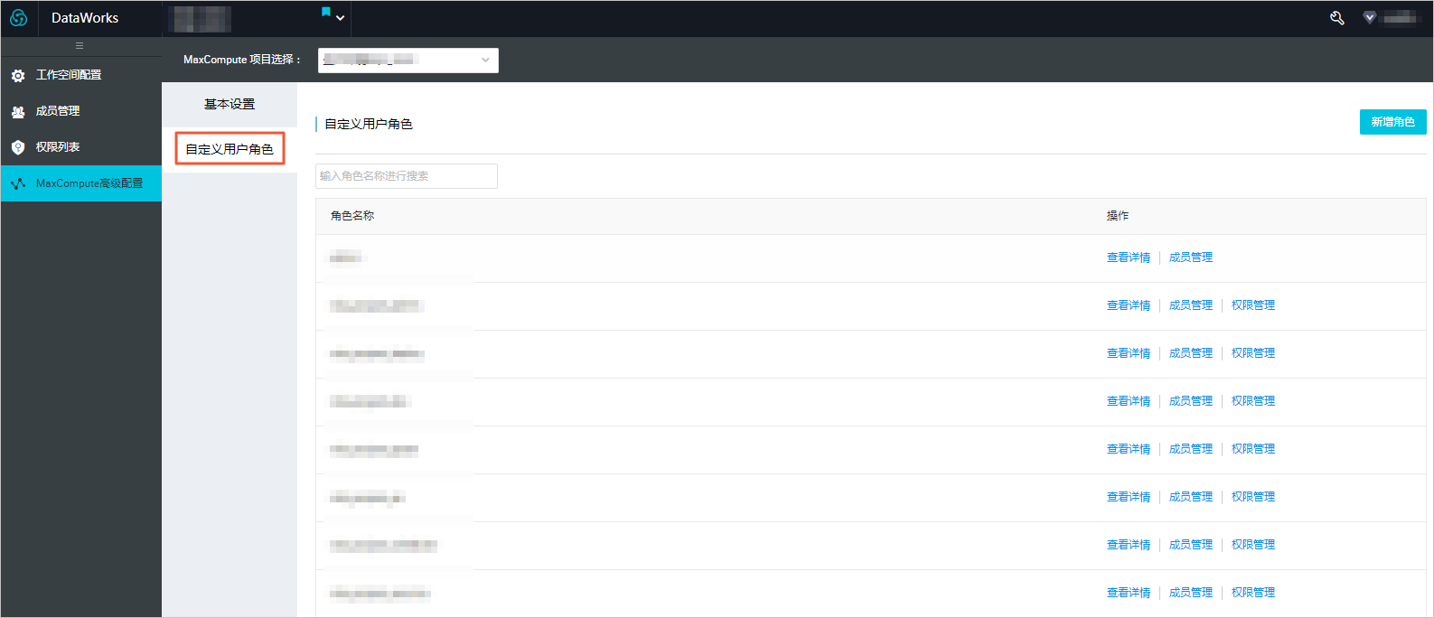Click 查看详情 in the sixth role row
This screenshot has width=1434, height=618.
pos(1129,497)
